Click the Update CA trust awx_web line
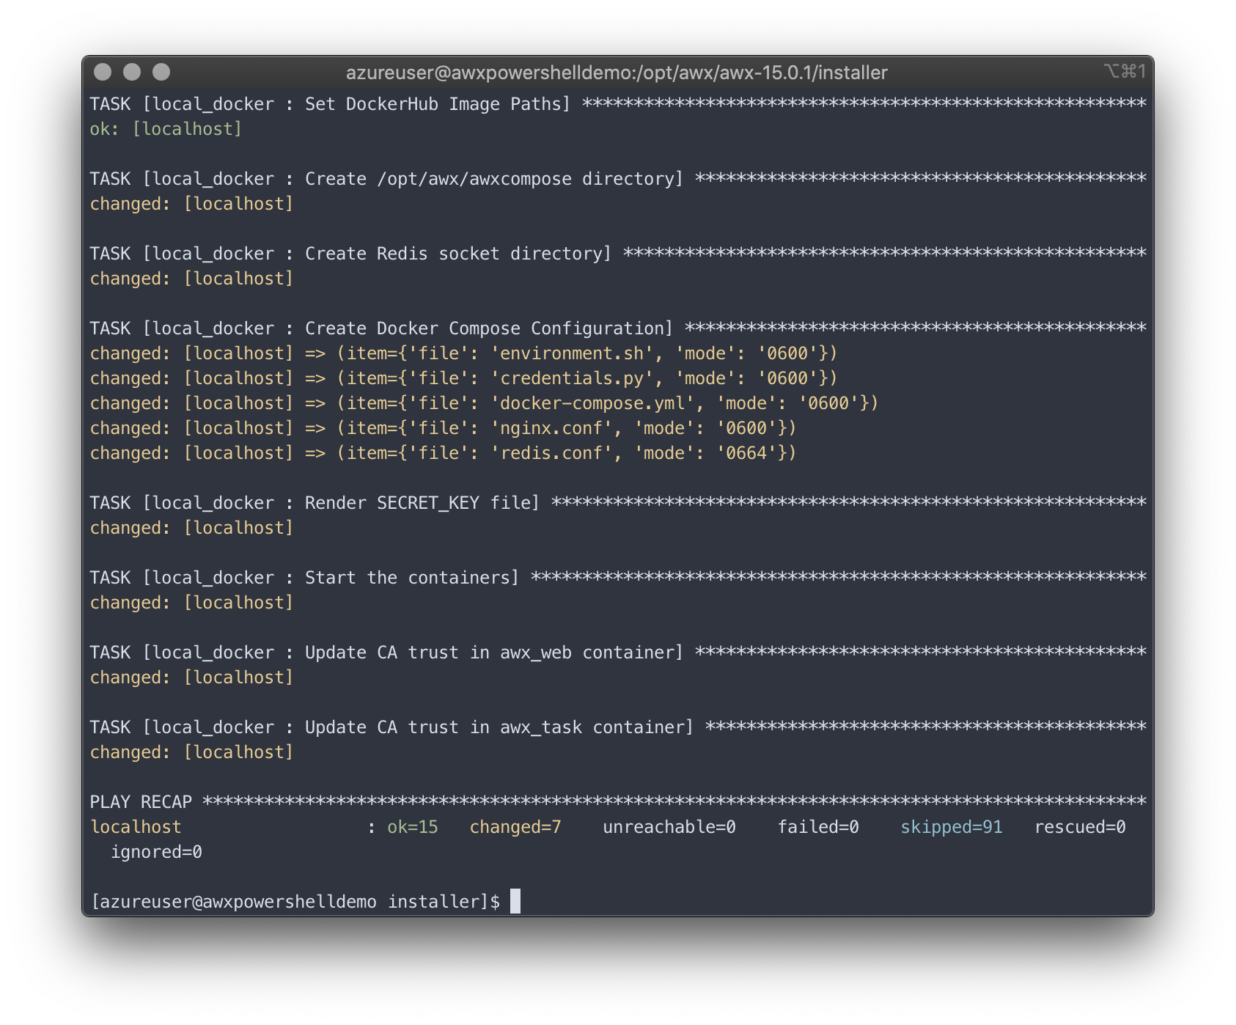Viewport: 1236px width, 1025px height. click(386, 652)
